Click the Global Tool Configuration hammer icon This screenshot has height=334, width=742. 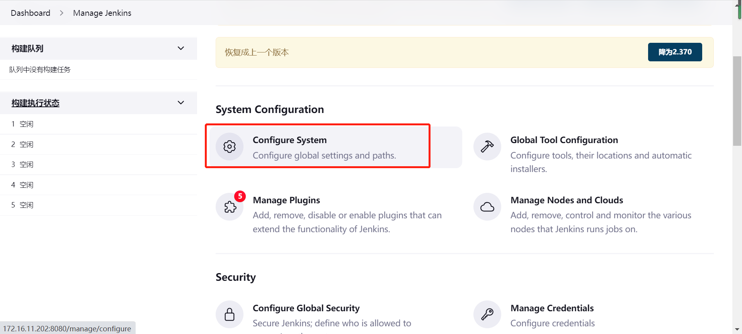[x=487, y=147]
